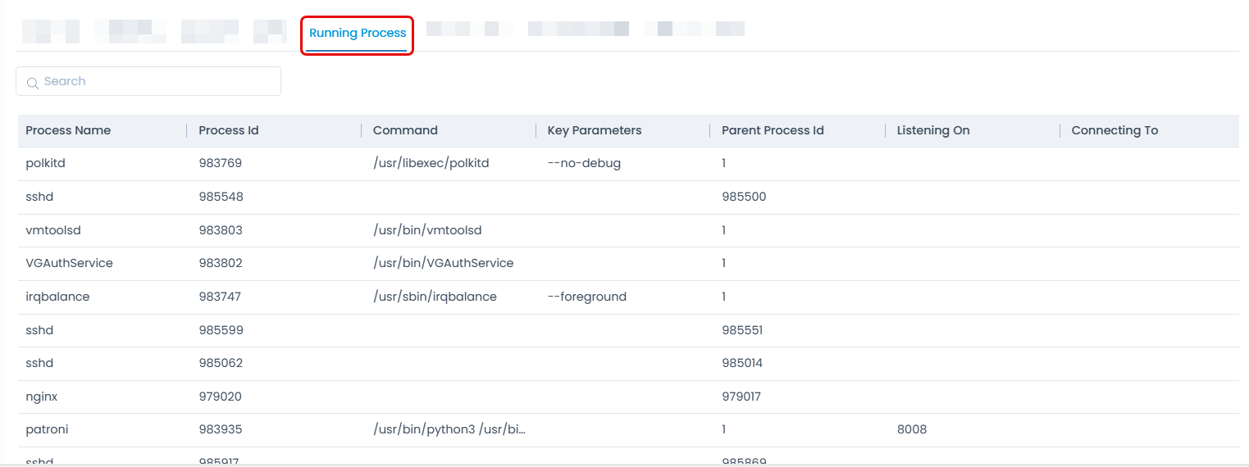Sort by Process Id column header

tap(229, 130)
